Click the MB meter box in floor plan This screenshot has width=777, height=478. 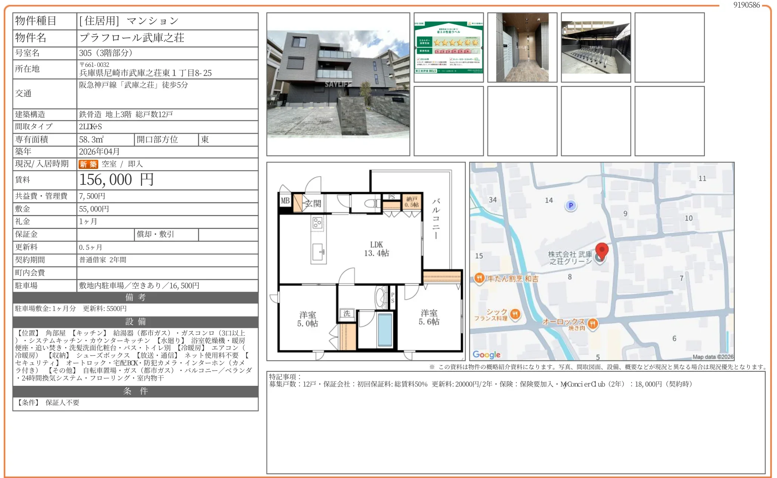click(285, 201)
